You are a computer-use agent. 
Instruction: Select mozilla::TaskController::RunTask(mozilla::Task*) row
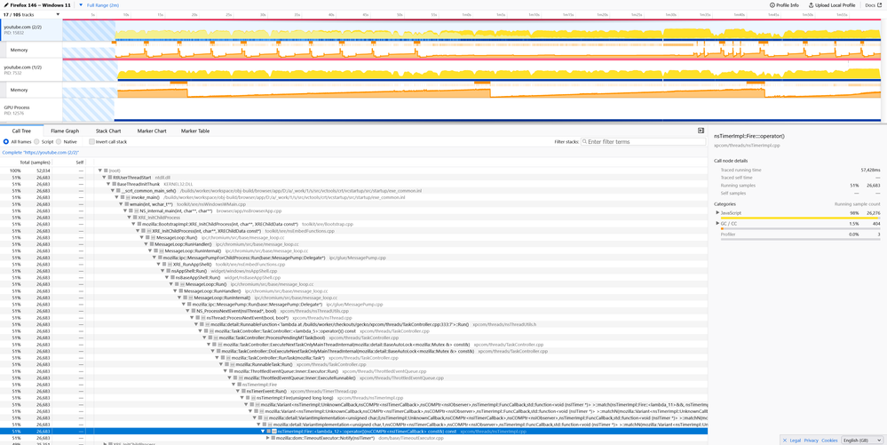pos(353,358)
